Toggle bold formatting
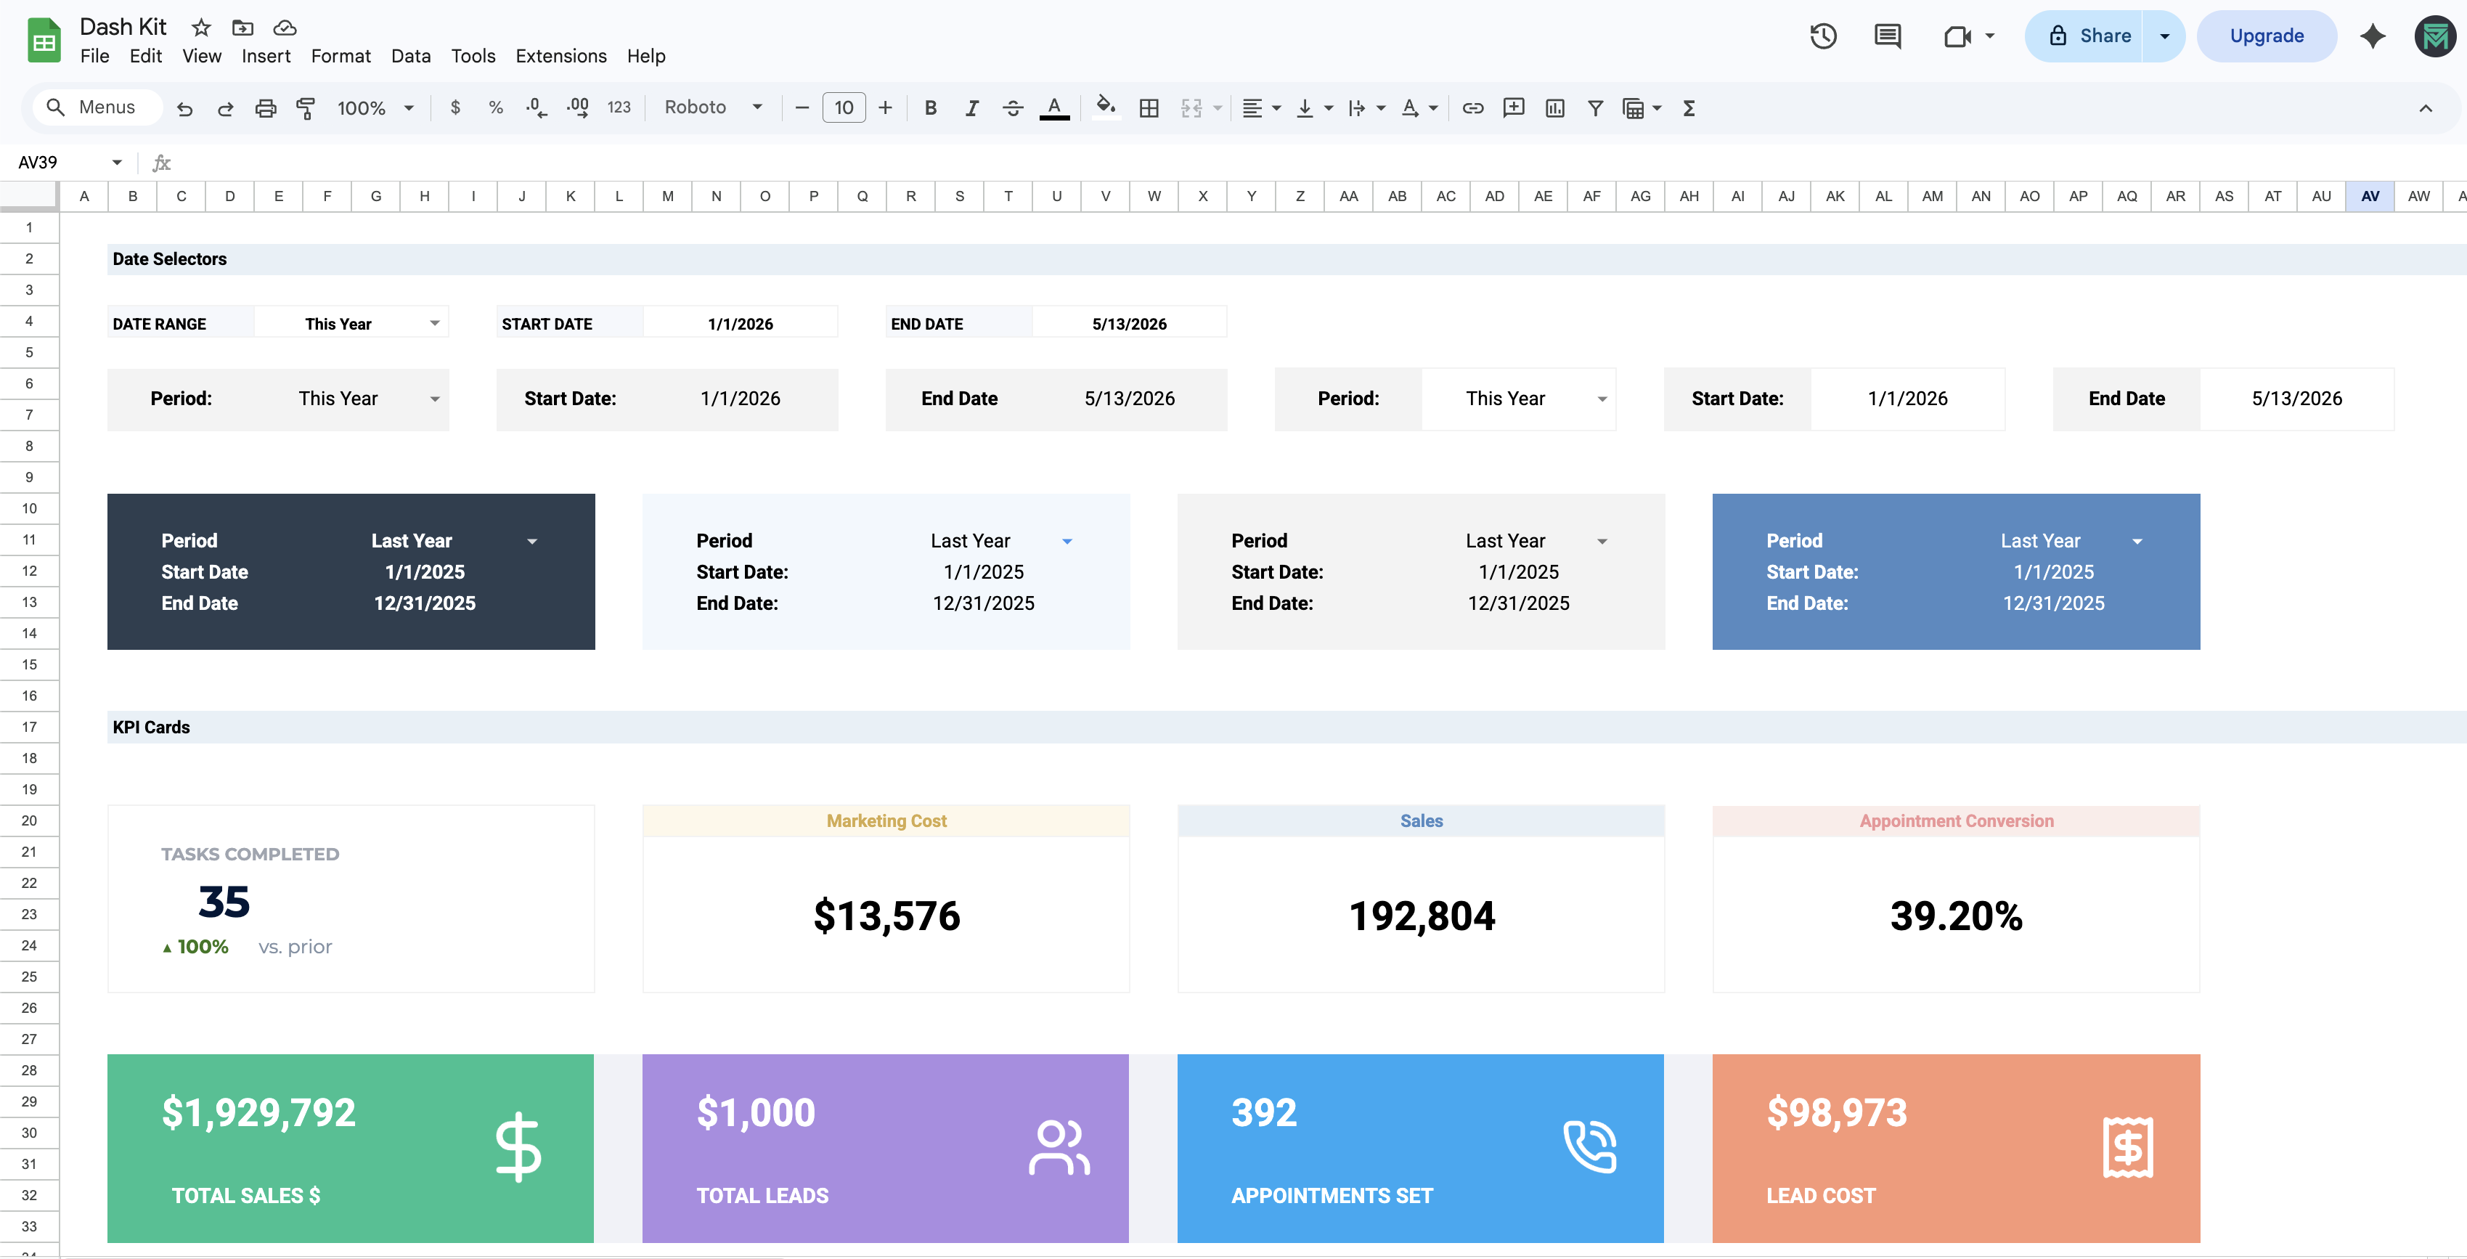This screenshot has height=1259, width=2467. coord(930,108)
